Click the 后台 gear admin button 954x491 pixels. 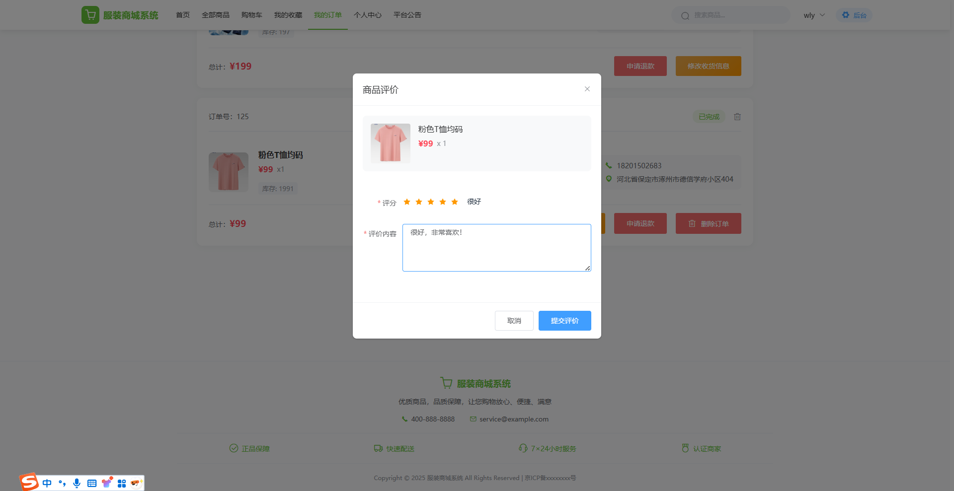click(x=854, y=15)
